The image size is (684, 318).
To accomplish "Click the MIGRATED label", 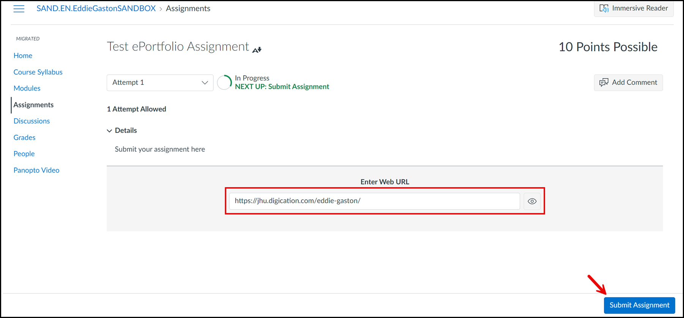I will pos(28,39).
